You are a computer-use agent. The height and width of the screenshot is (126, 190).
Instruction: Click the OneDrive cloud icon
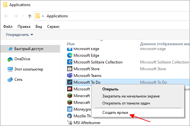click(10, 59)
